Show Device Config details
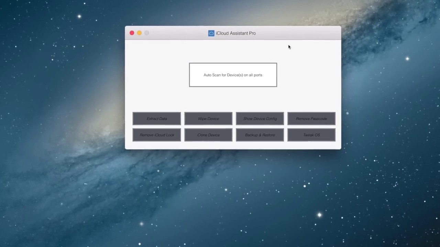The height and width of the screenshot is (247, 440). click(x=260, y=119)
